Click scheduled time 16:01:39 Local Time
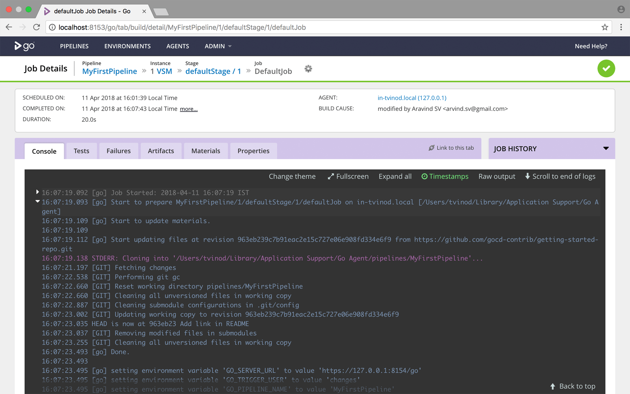The width and height of the screenshot is (630, 394). pyautogui.click(x=130, y=98)
